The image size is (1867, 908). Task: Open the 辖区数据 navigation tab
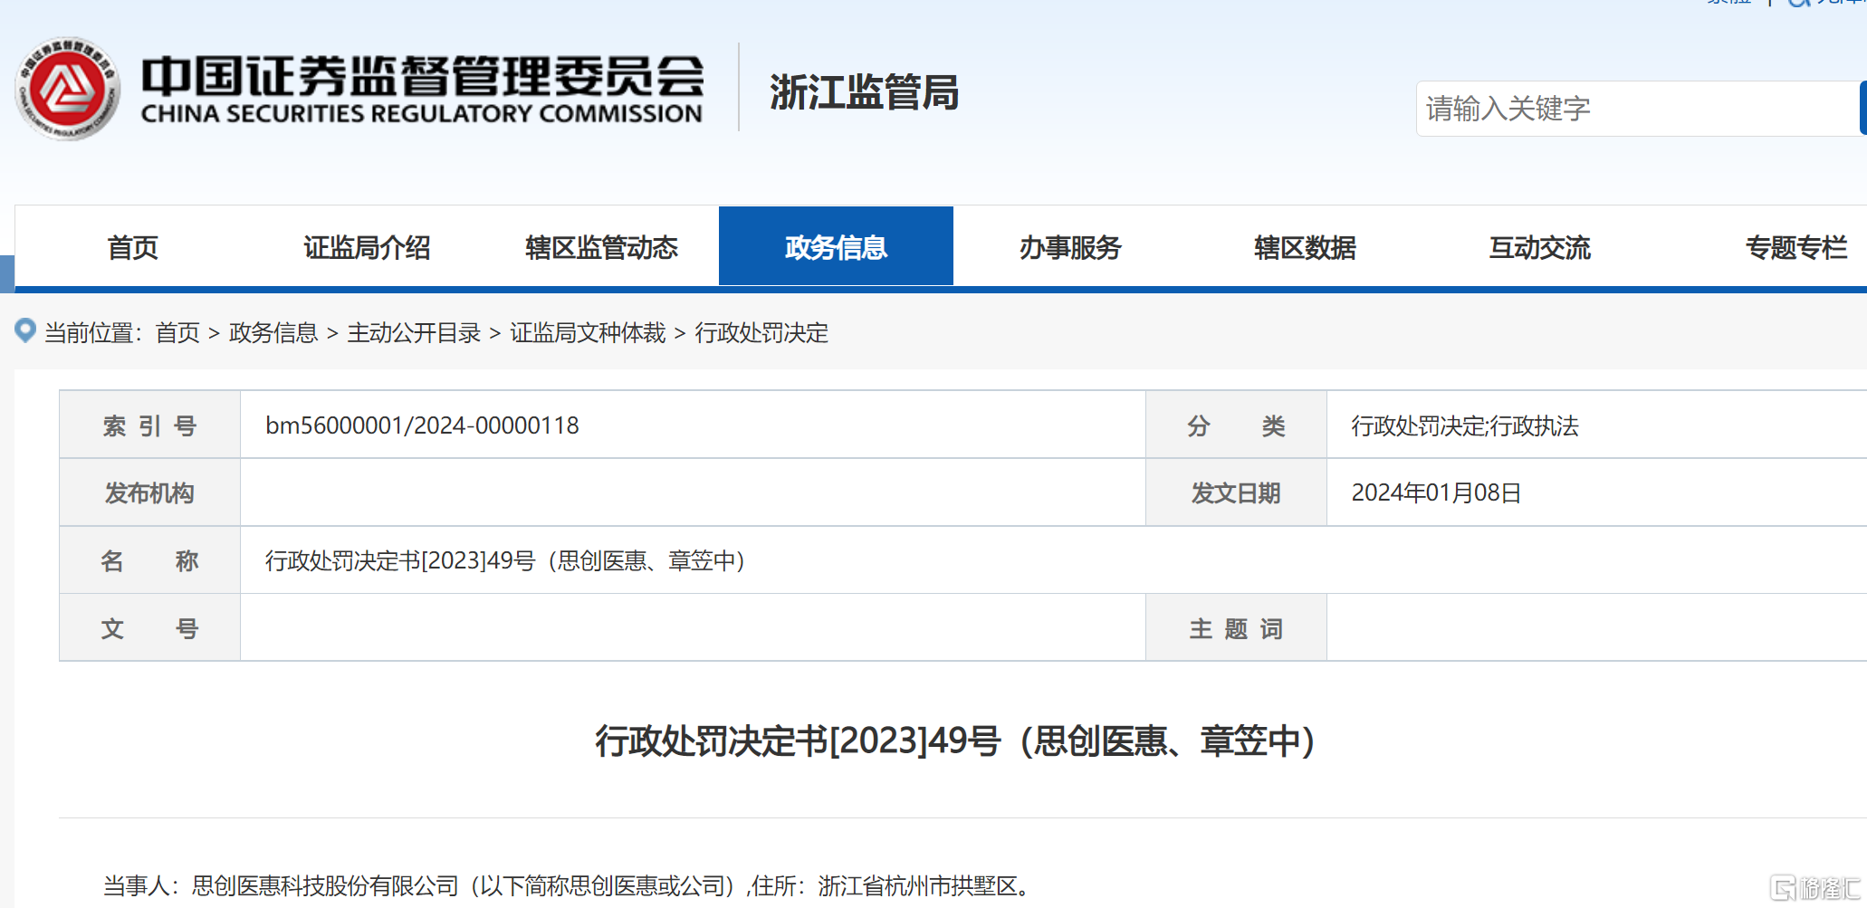(1305, 247)
